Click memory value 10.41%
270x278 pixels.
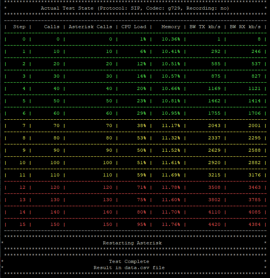(x=171, y=51)
